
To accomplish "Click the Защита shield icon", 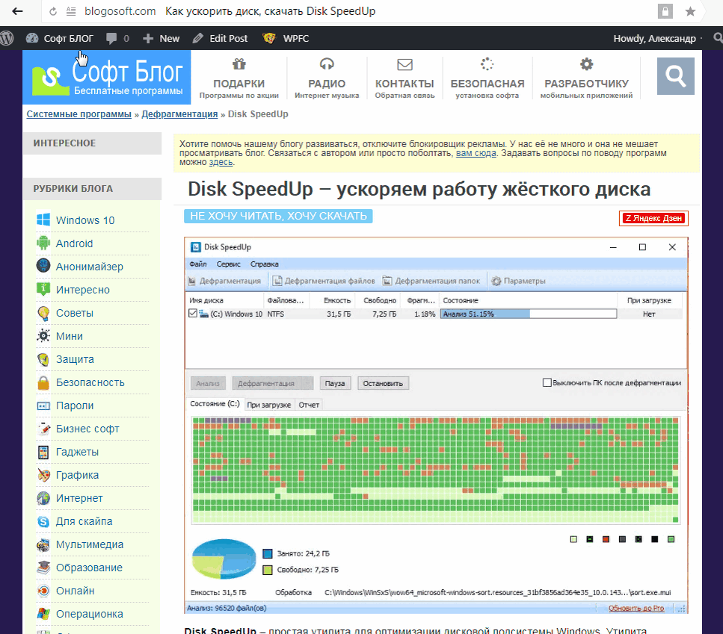I will [x=43, y=359].
